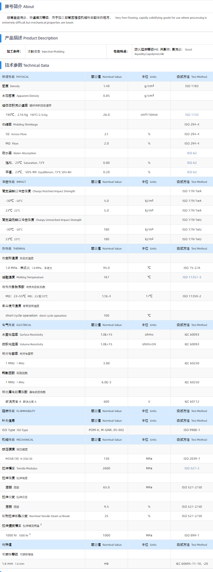Image resolution: width=213 pixels, height=572 pixels.
Task: Click ISO 62 link in Equilibrium 50% RH row
Action: coord(192,172)
